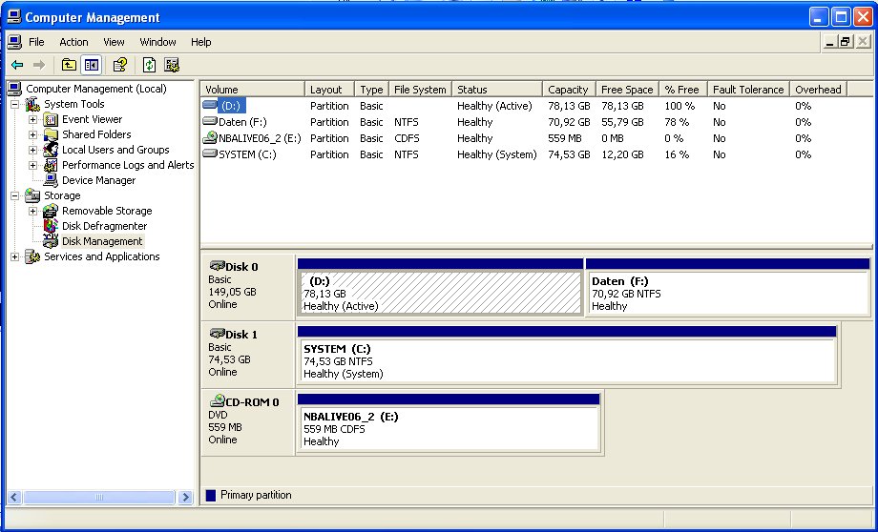Screen dimensions: 878x532
Task: Click the CD-ROM 0 drive icon
Action: click(217, 401)
